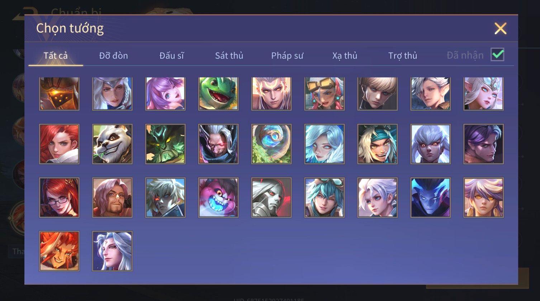
Task: Select the blue-skinned dark hero portrait
Action: [431, 198]
